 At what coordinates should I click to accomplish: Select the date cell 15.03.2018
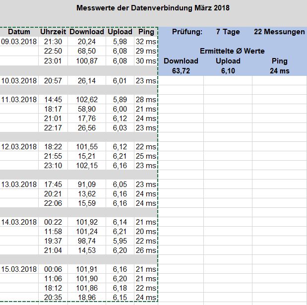coord(19,269)
